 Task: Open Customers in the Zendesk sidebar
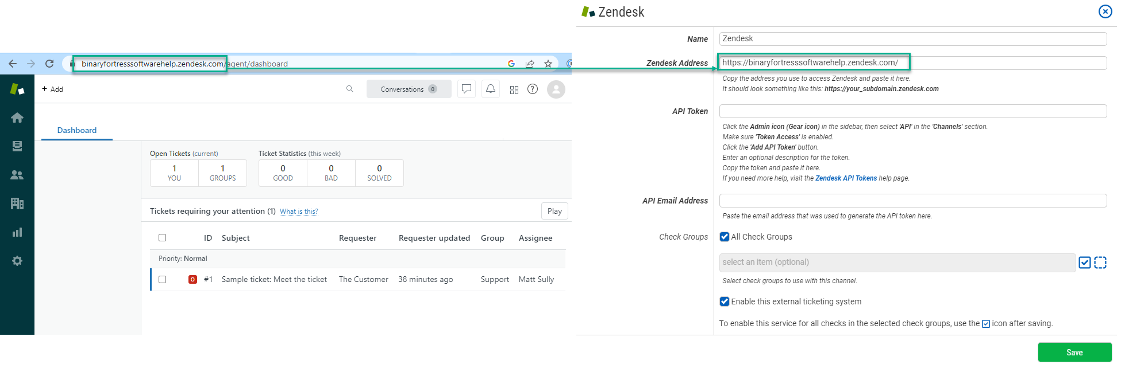click(x=17, y=175)
